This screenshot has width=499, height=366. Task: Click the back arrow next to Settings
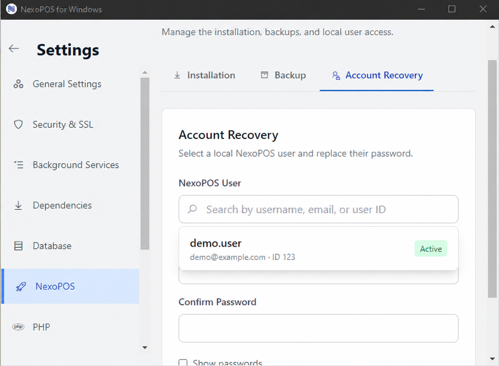click(x=14, y=49)
